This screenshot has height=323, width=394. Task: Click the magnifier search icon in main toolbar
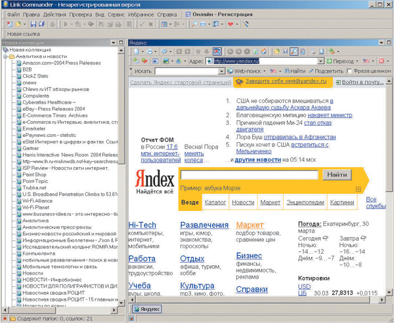pos(194,24)
